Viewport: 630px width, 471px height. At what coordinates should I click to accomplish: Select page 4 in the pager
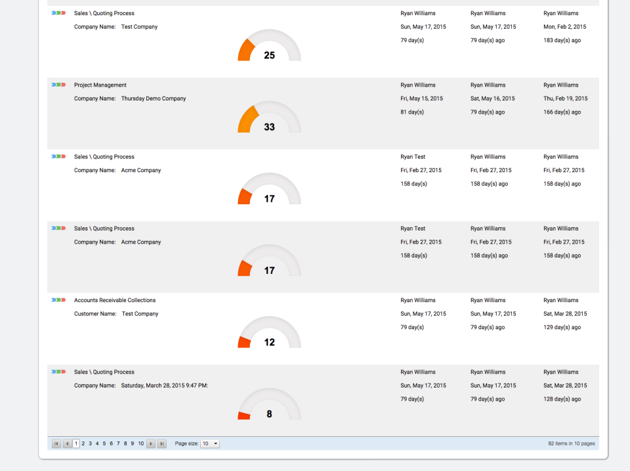click(97, 443)
